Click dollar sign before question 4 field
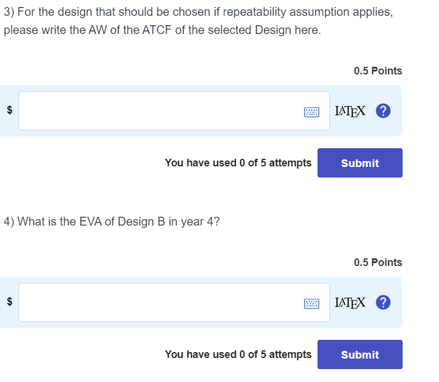This screenshot has width=439, height=382. click(x=9, y=302)
